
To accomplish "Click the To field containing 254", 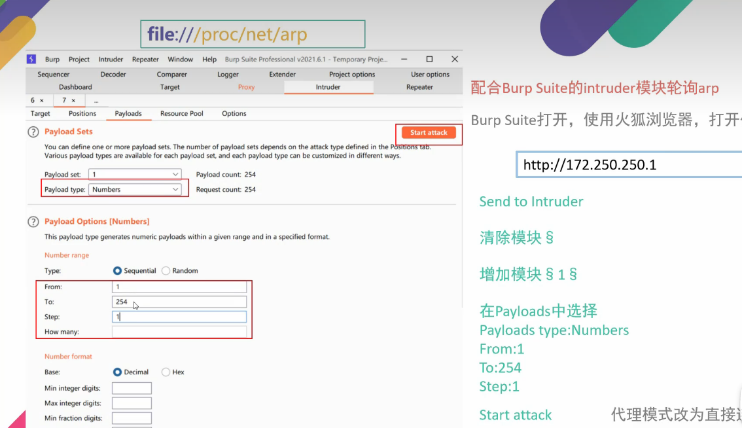I will click(x=179, y=302).
